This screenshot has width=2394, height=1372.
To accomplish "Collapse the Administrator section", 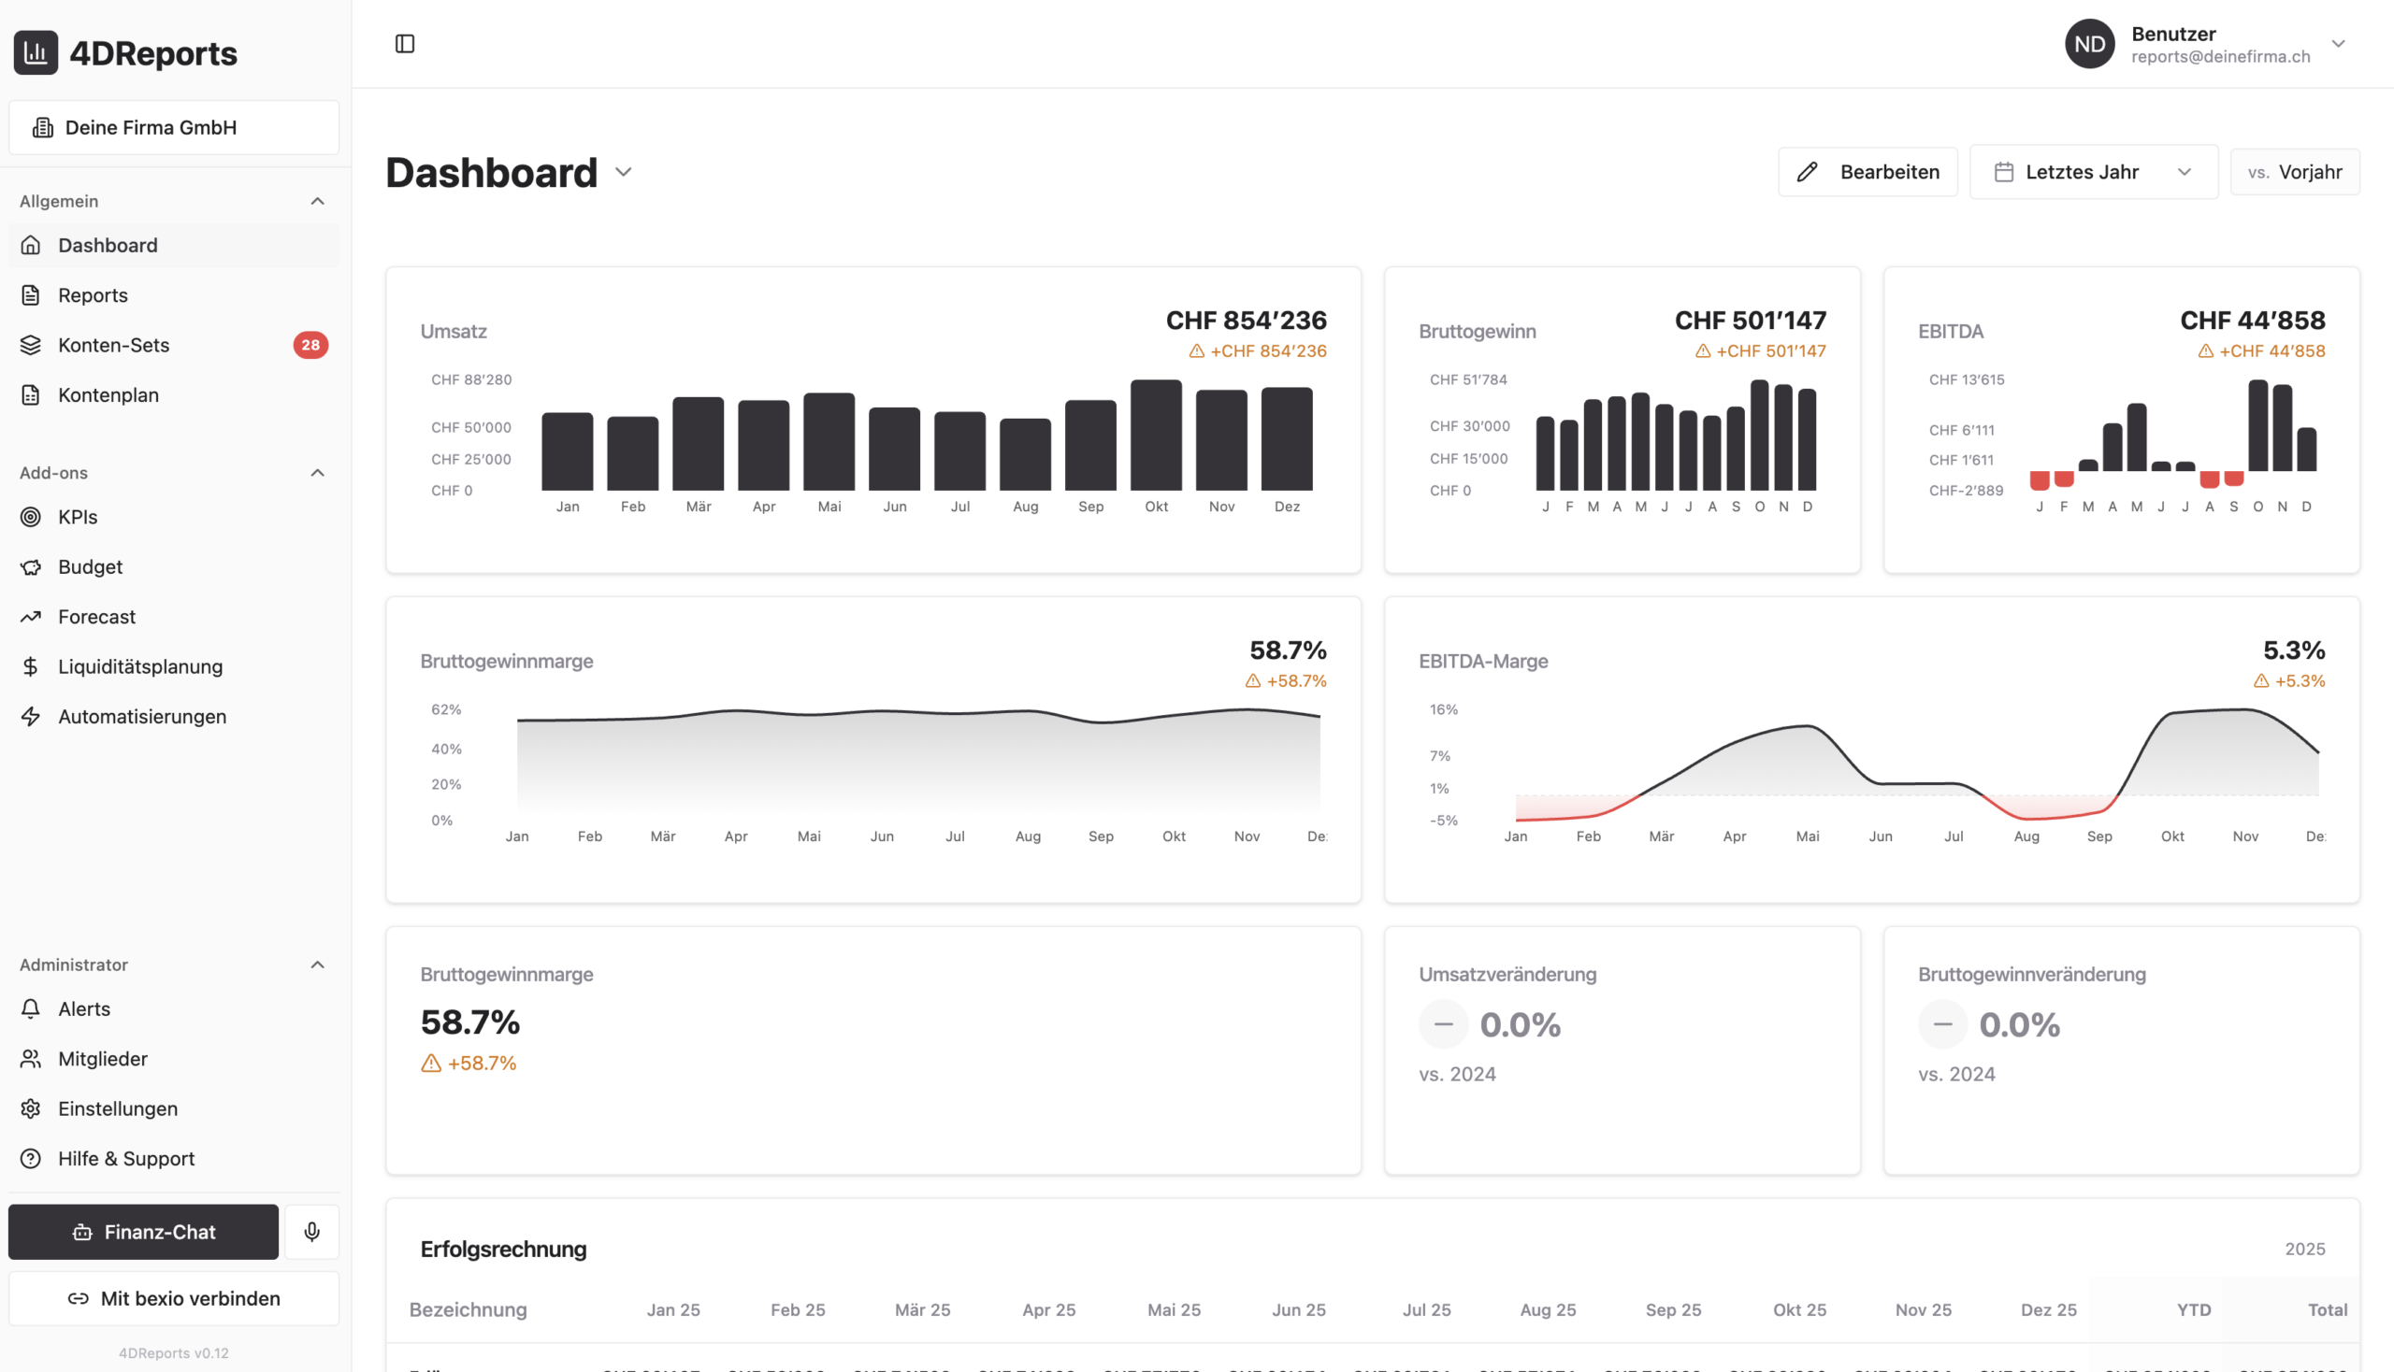I will (318, 964).
